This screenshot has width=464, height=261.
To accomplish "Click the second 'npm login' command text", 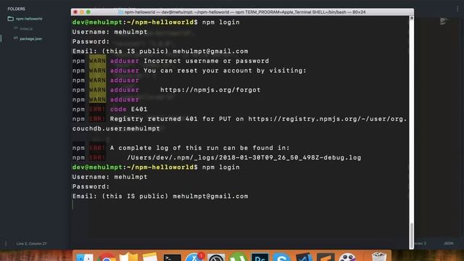I will 220,167.
